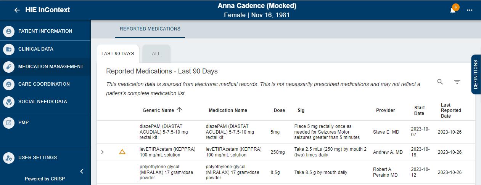Open the filter list icon for medications

click(457, 82)
